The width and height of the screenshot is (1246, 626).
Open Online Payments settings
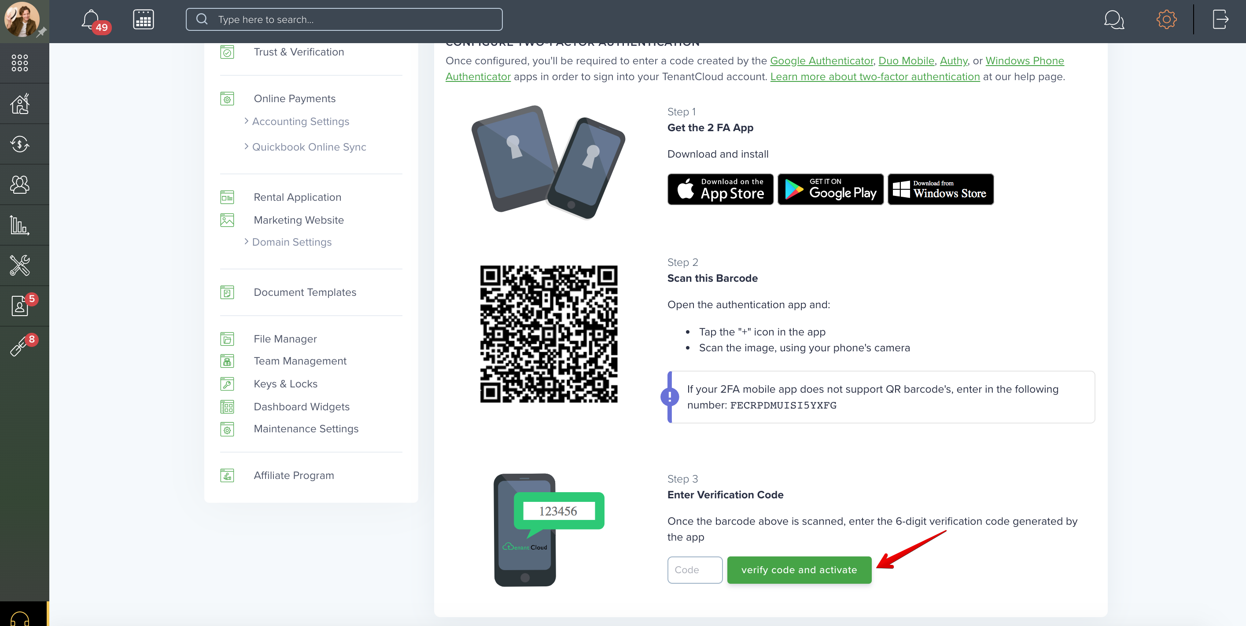point(294,99)
